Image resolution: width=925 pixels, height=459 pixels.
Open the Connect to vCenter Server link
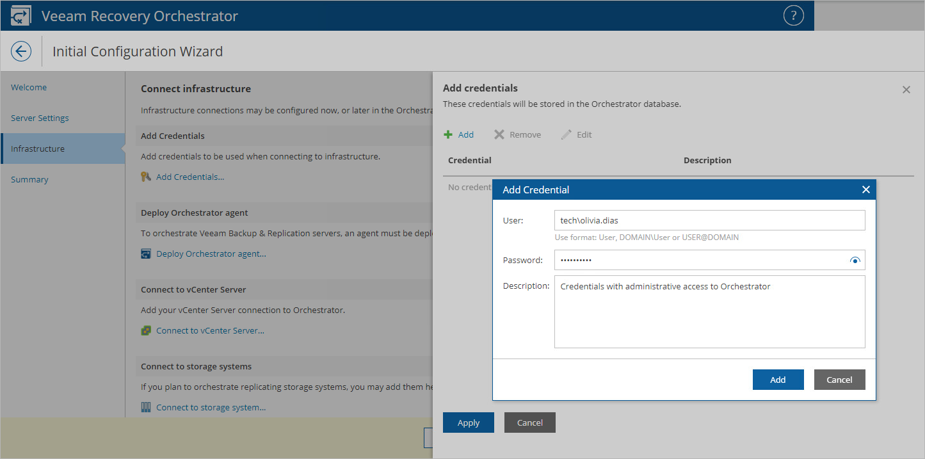[x=210, y=330]
